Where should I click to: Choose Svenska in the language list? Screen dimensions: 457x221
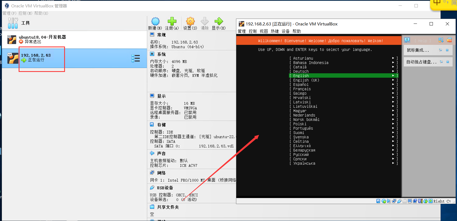click(x=344, y=137)
